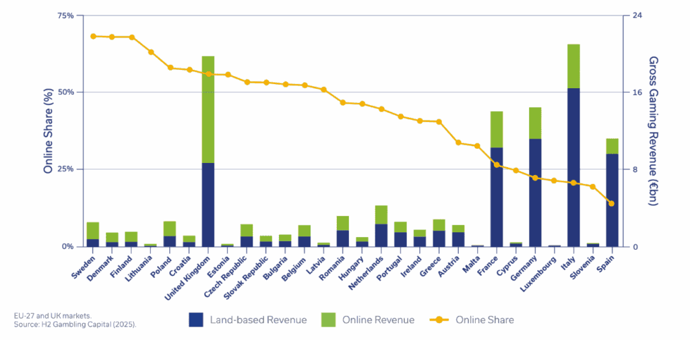Select Germany's blue land-based bar segment
Viewport: 690px width, 340px height.
click(535, 192)
